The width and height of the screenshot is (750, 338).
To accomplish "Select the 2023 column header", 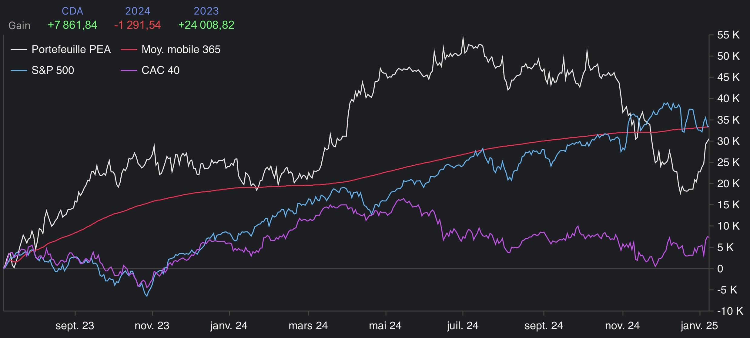I will tap(206, 11).
